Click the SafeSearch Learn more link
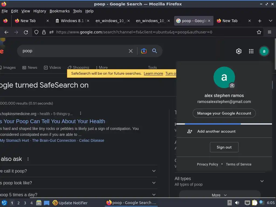 coord(153,73)
